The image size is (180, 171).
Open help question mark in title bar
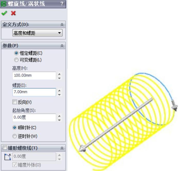point(62,4)
